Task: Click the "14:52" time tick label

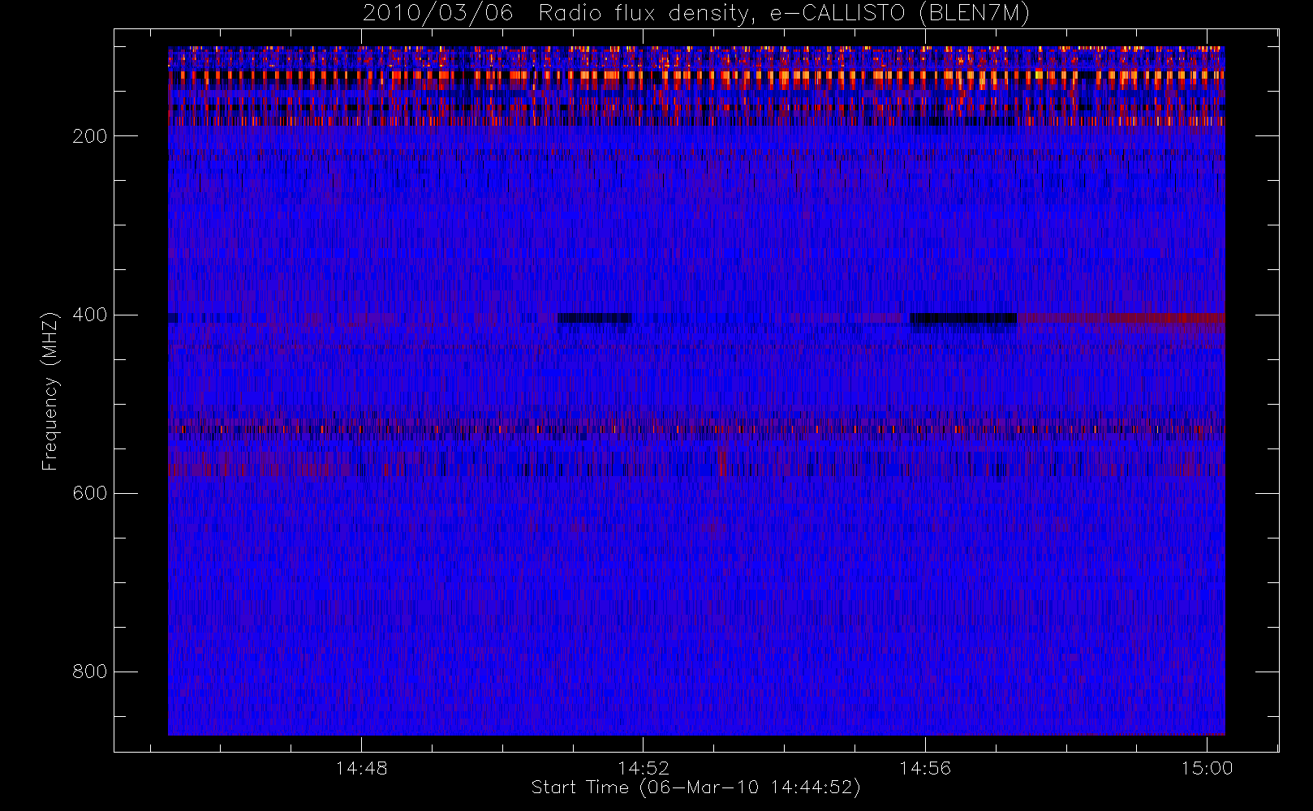Action: pos(644,768)
